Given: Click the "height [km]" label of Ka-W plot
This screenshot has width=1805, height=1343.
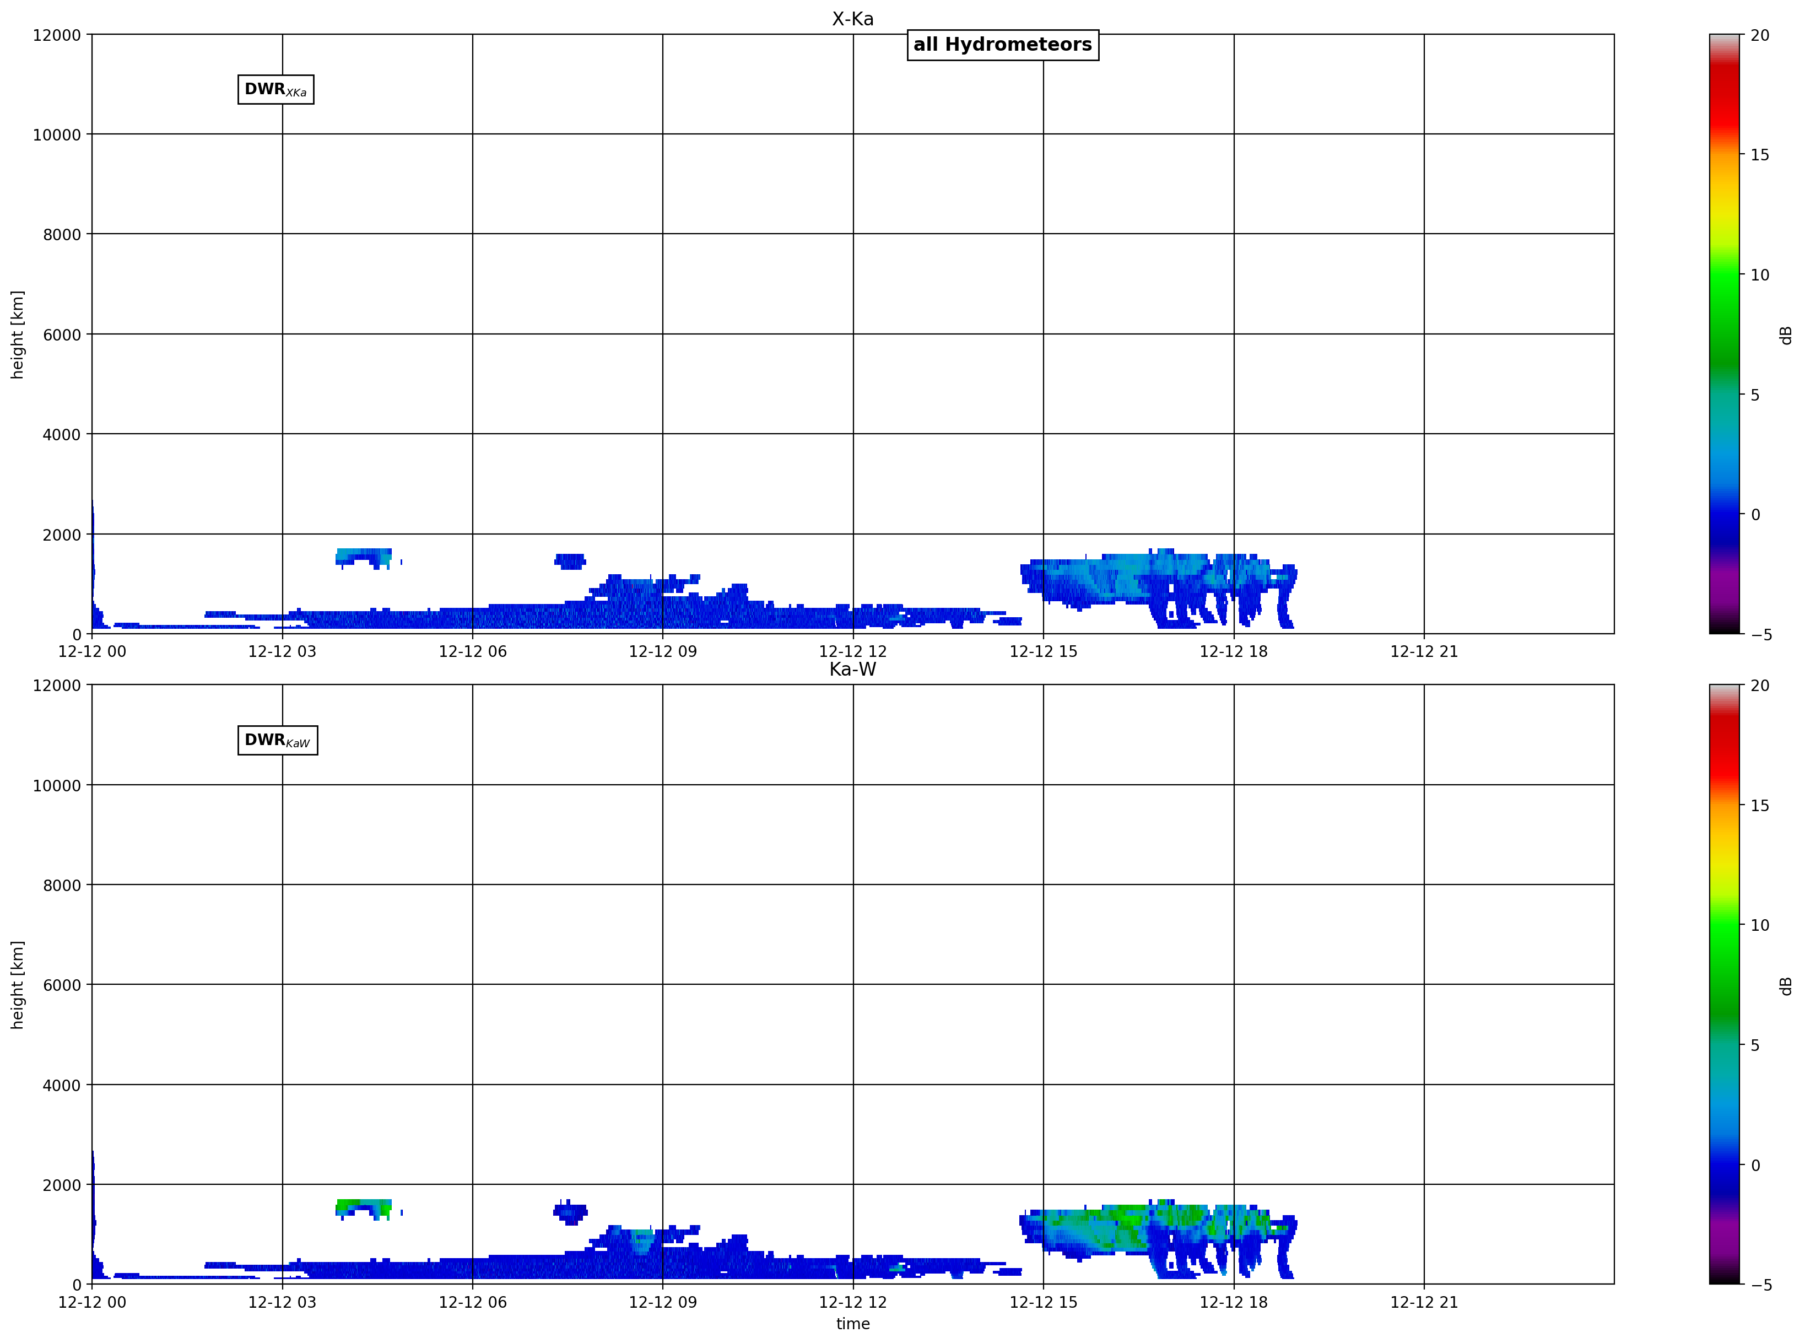Looking at the screenshot, I should (17, 984).
